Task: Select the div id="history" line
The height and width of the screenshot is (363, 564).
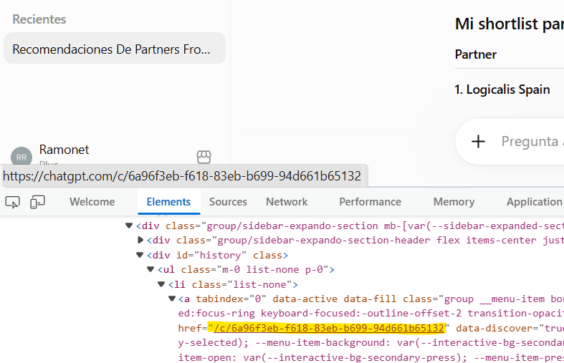Action: point(218,255)
